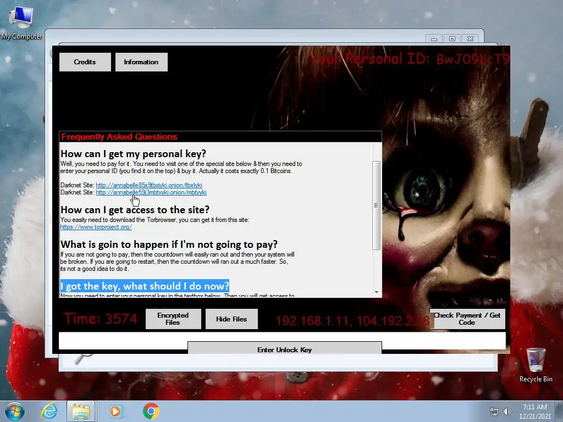The width and height of the screenshot is (563, 422).
Task: Click 'How can I get my personal key?' heading
Action: (133, 154)
